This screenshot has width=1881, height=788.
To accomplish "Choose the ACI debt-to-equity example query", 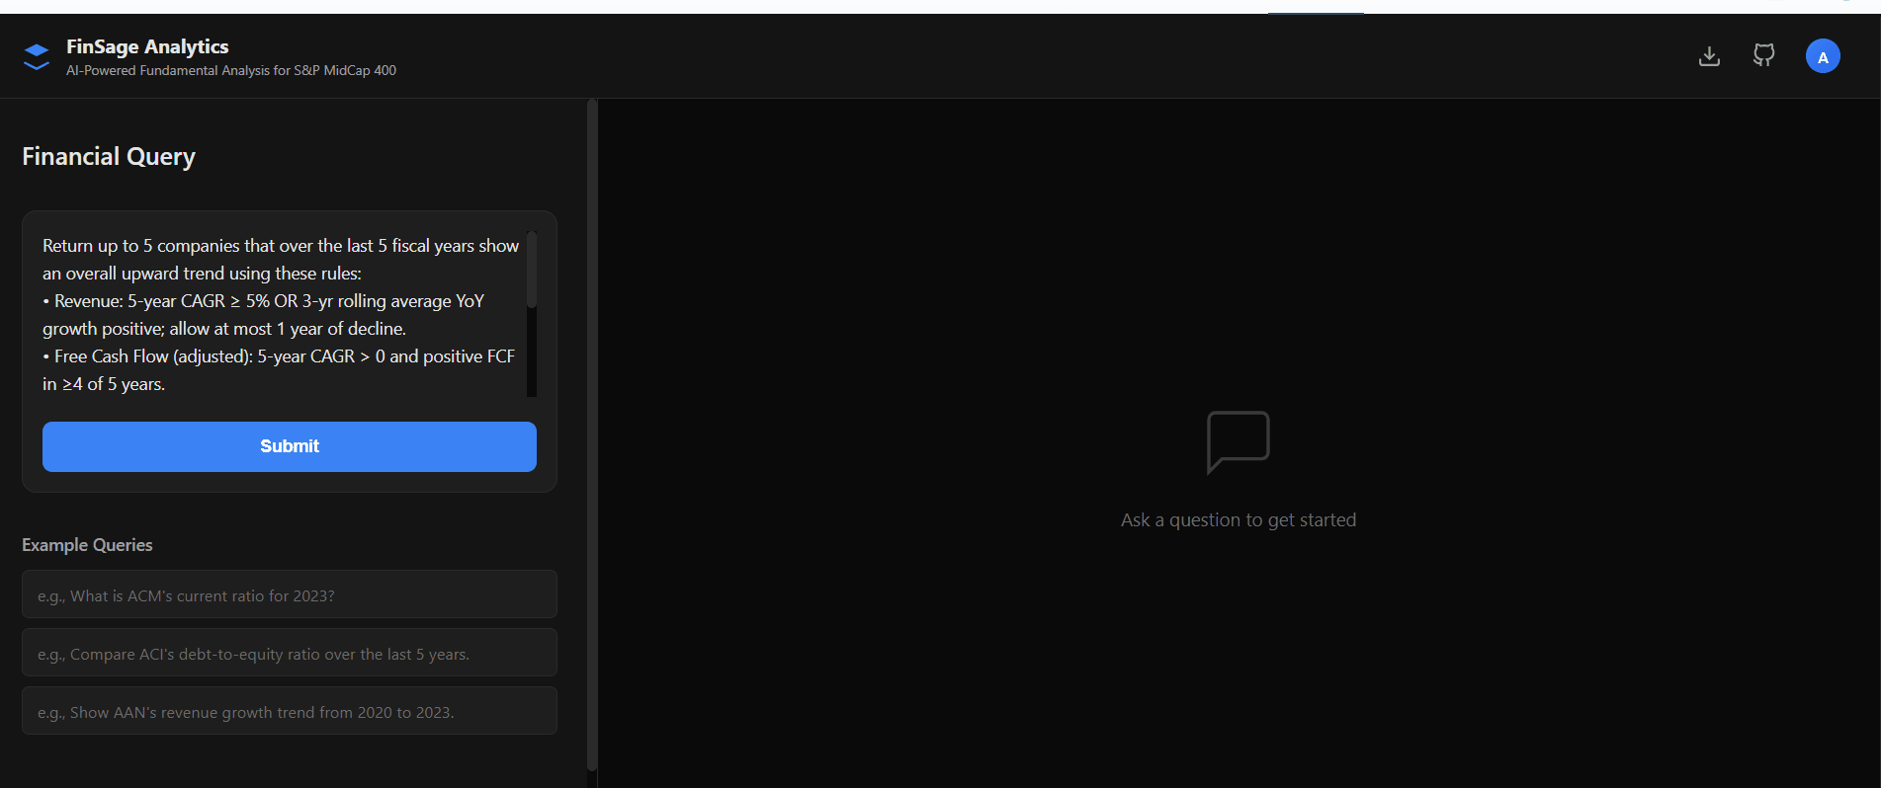I will point(289,653).
